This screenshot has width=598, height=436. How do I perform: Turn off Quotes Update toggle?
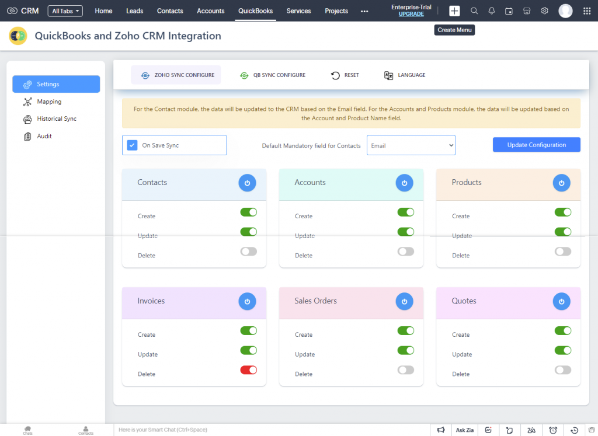coord(563,350)
